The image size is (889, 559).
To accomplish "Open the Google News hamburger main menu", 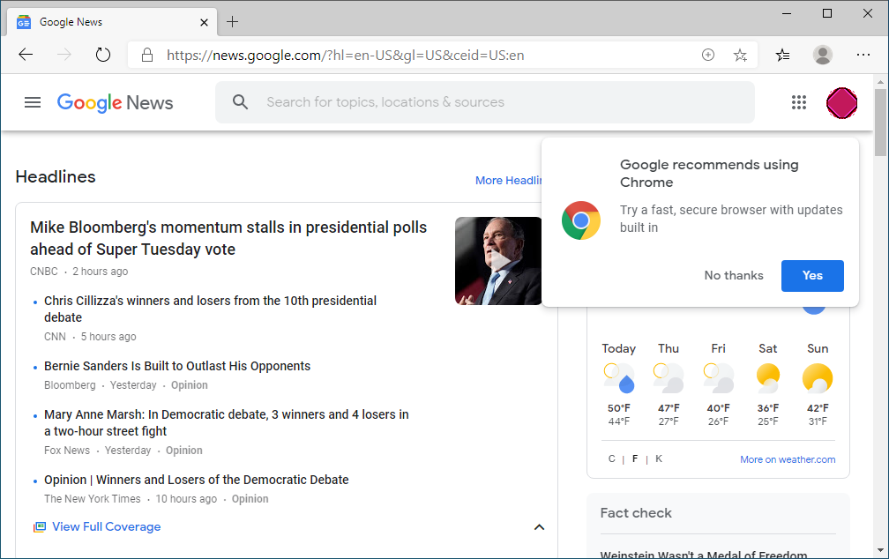I will 33,102.
